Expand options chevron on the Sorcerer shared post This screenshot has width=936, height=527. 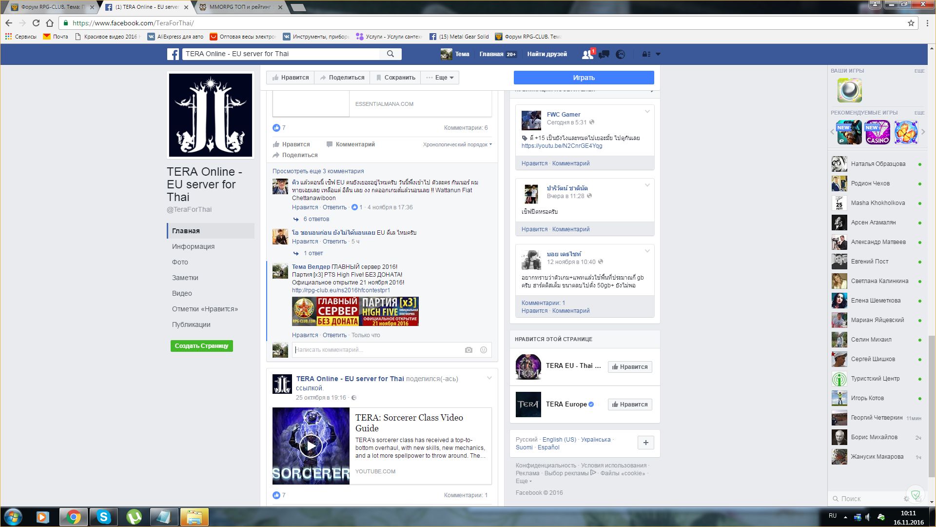coord(489,378)
